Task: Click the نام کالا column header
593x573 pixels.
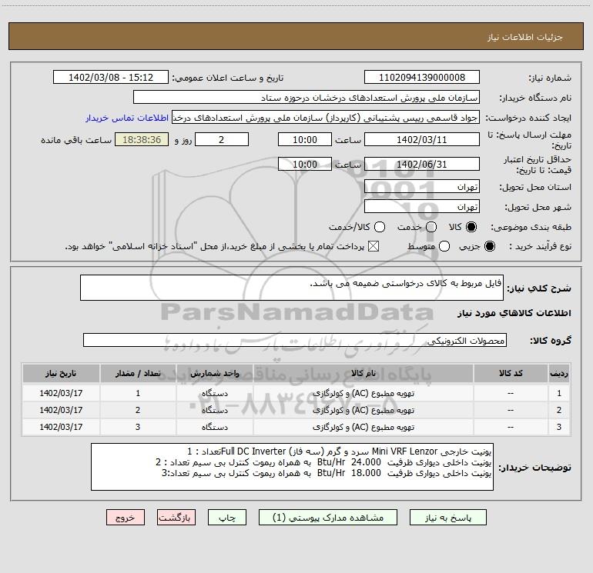Action: click(x=363, y=373)
